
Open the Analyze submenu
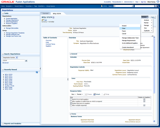[x=147, y=20]
